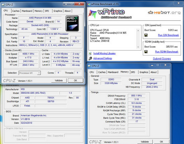Click the hwbot.org robot logo
This screenshot has height=144, width=184.
click(151, 12)
